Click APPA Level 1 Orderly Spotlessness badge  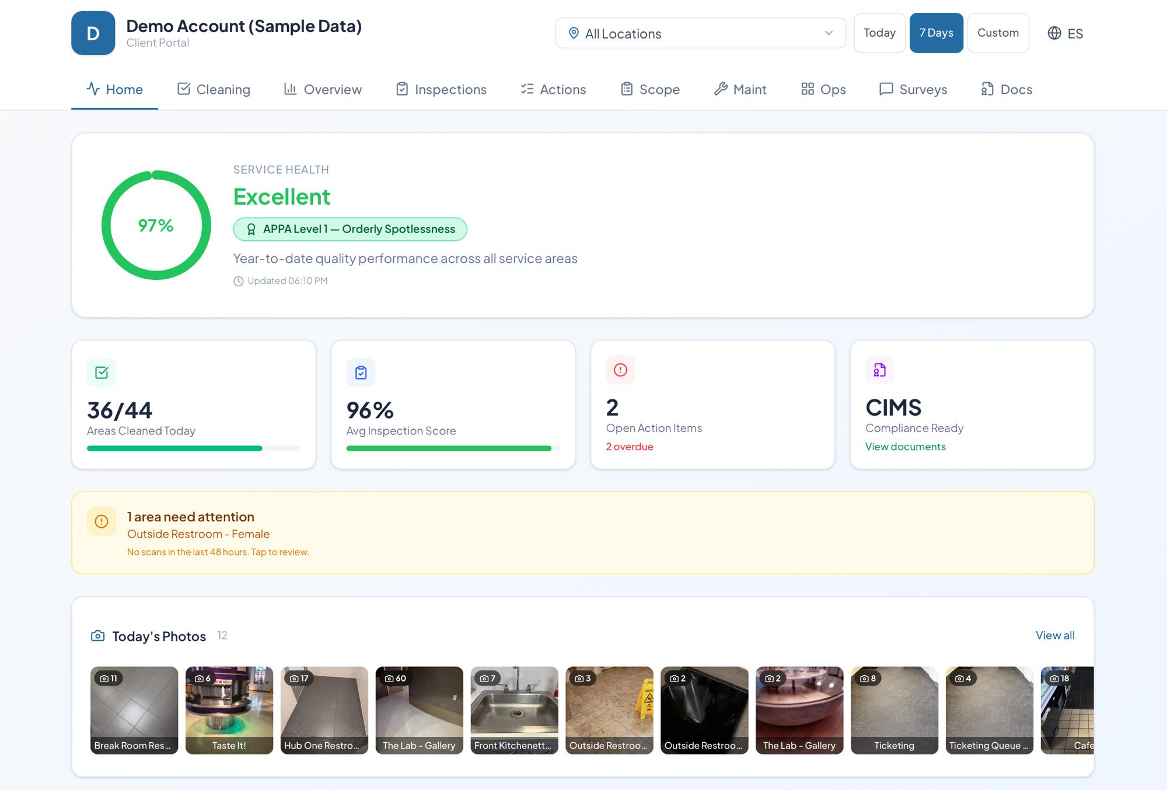[x=350, y=229]
